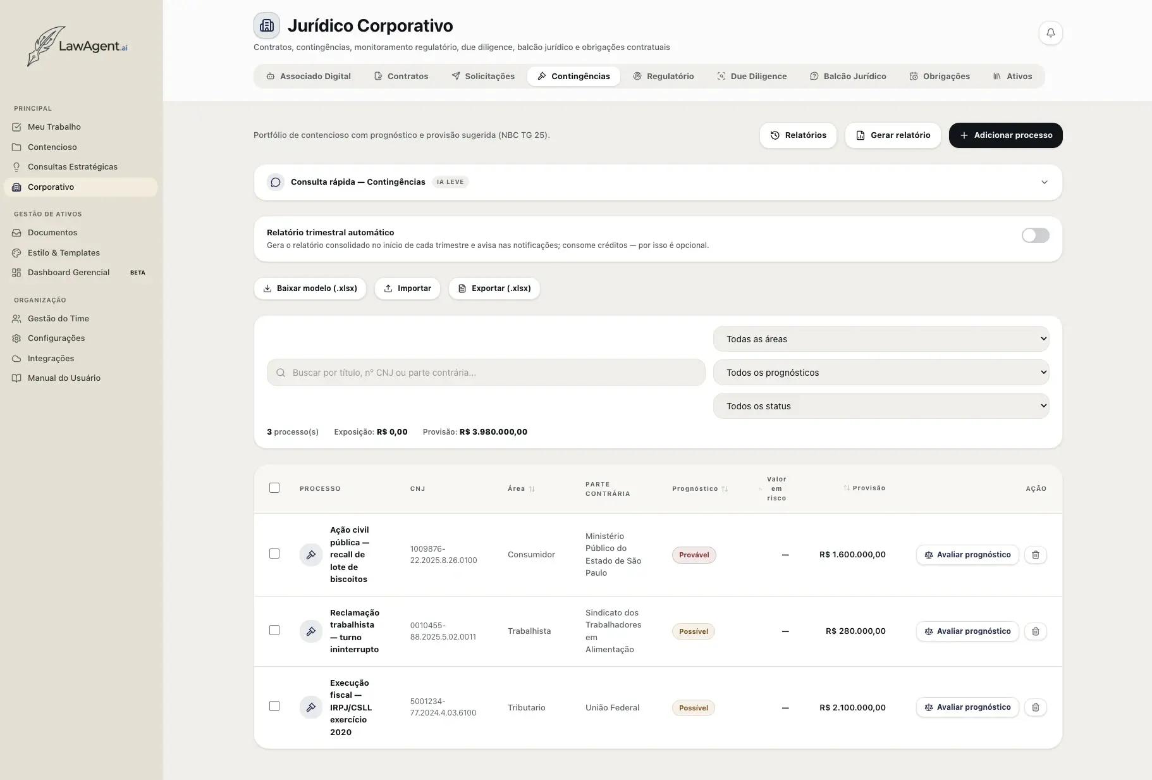Click gavel icon of Execução fiscal row
Viewport: 1152px width, 780px height.
(311, 707)
